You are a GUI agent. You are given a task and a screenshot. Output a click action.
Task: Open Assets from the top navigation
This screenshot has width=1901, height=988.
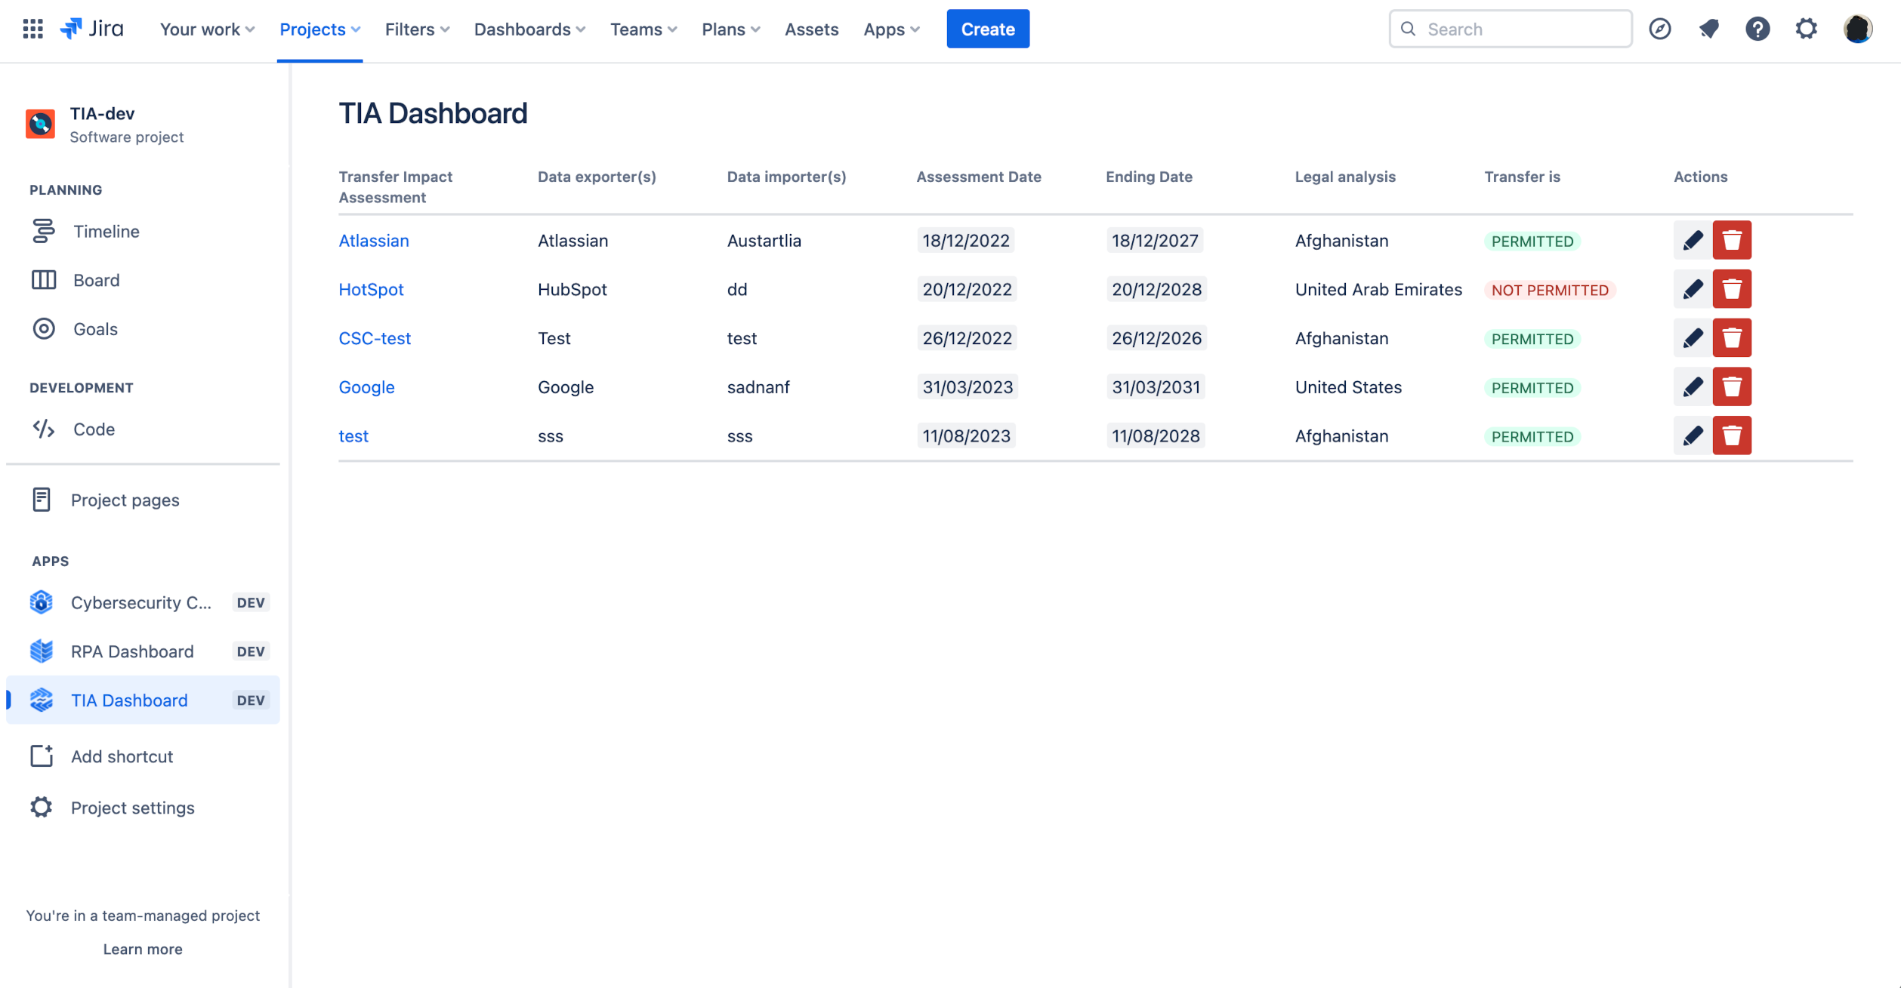pos(811,29)
